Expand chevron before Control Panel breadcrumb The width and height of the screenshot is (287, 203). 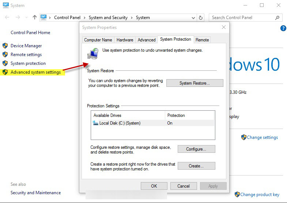tap(50, 18)
